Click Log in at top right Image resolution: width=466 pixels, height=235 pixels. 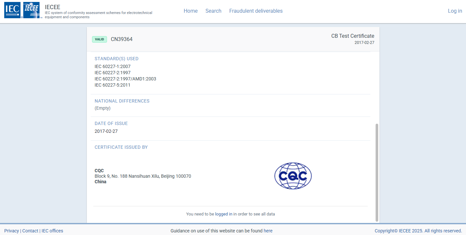click(x=455, y=11)
